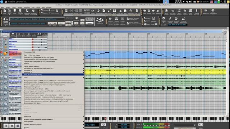The height and width of the screenshot is (129, 230).
Task: Click the Undo arrow icon
Action: pyautogui.click(x=42, y=10)
